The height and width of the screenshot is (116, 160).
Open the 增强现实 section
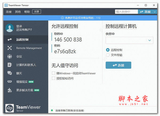26,82
